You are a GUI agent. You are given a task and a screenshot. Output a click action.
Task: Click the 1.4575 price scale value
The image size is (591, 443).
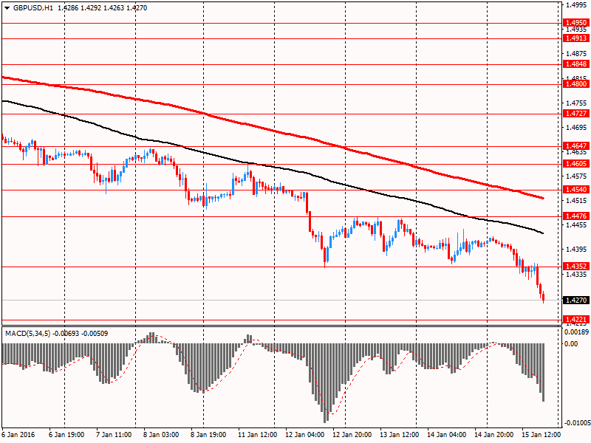pos(576,176)
